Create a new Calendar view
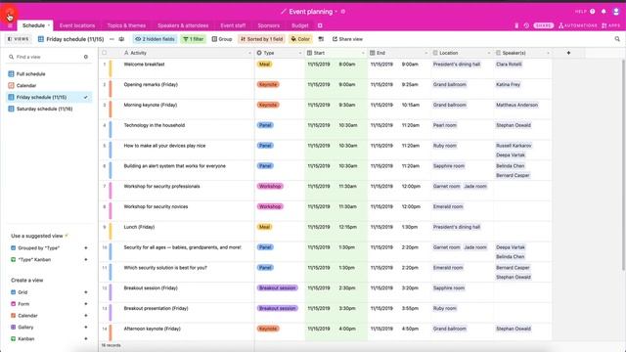The height and width of the screenshot is (352, 626). coord(49,315)
